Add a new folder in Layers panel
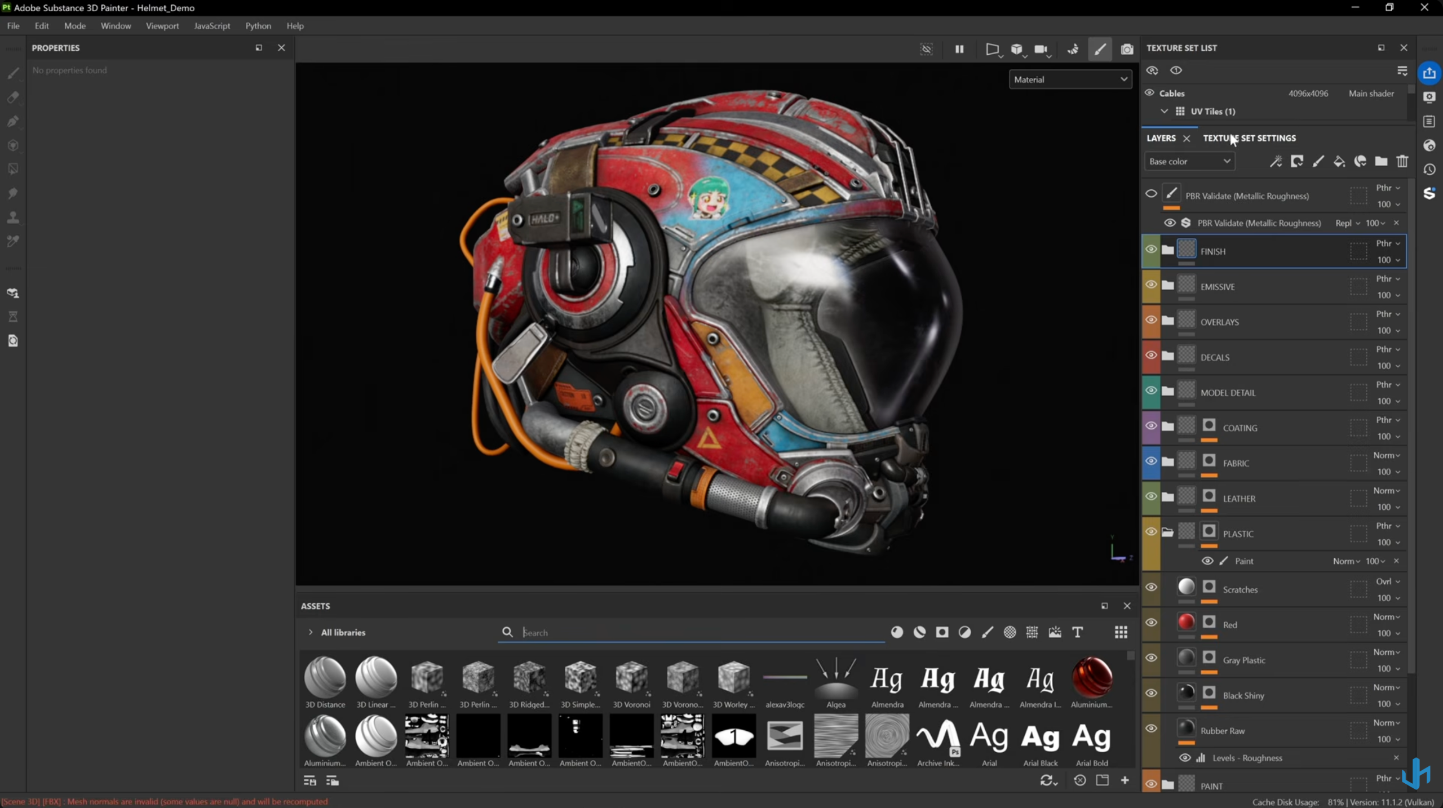The height and width of the screenshot is (808, 1443). point(1381,162)
